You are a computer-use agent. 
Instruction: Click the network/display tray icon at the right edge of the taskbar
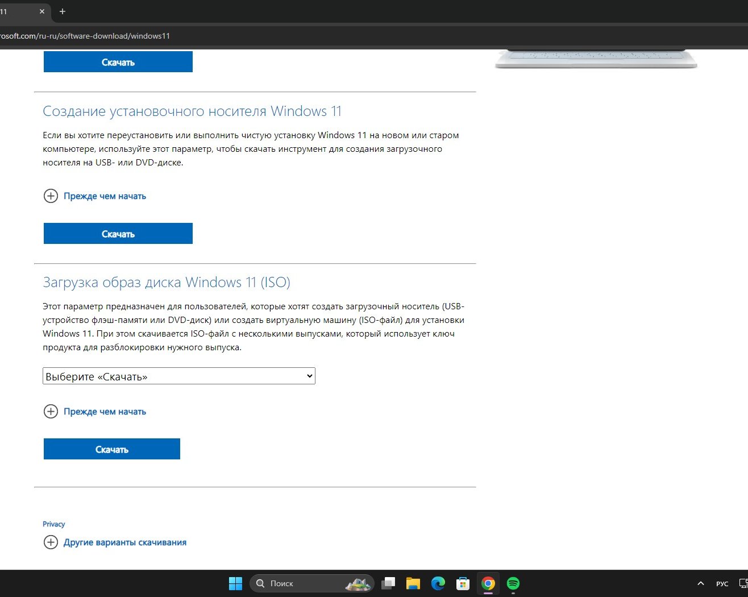pos(743,583)
